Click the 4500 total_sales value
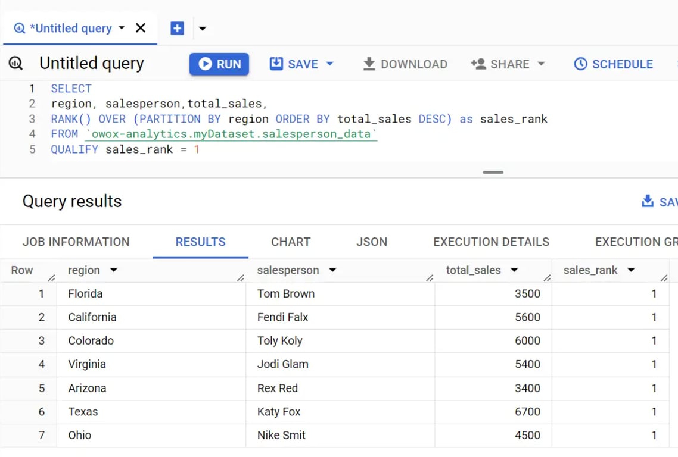This screenshot has height=457, width=678. pos(527,436)
